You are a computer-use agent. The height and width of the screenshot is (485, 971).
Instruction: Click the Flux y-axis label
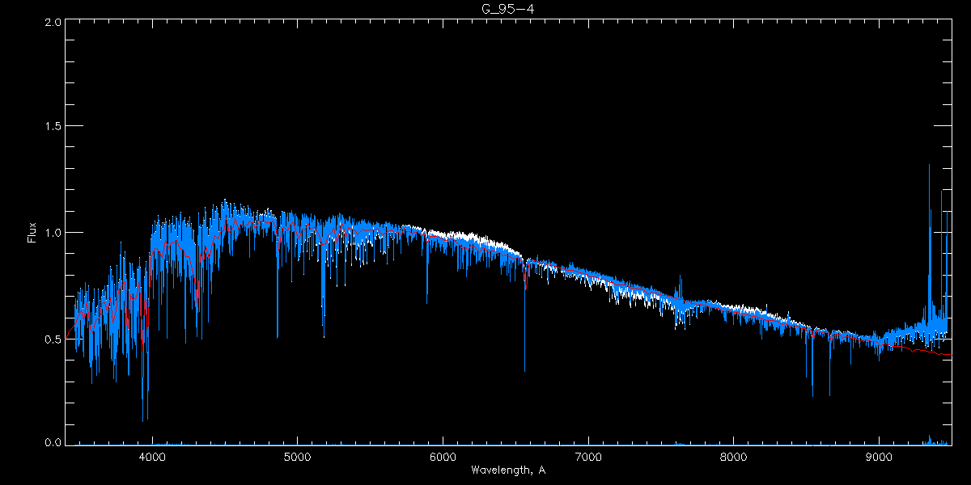coord(32,232)
